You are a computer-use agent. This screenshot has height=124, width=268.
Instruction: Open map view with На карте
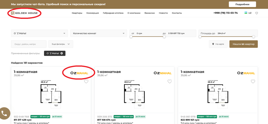pos(218,44)
